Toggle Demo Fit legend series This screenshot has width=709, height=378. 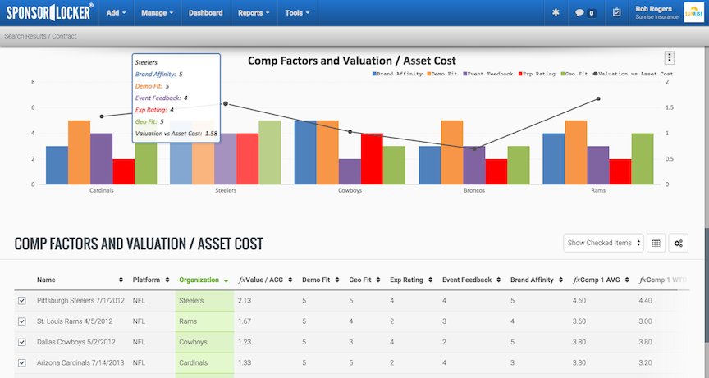pos(442,74)
